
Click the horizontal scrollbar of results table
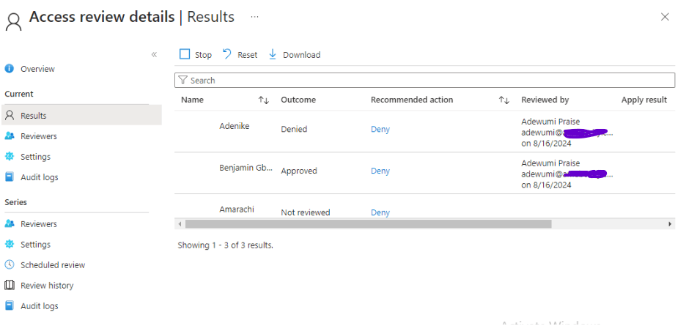[366, 224]
